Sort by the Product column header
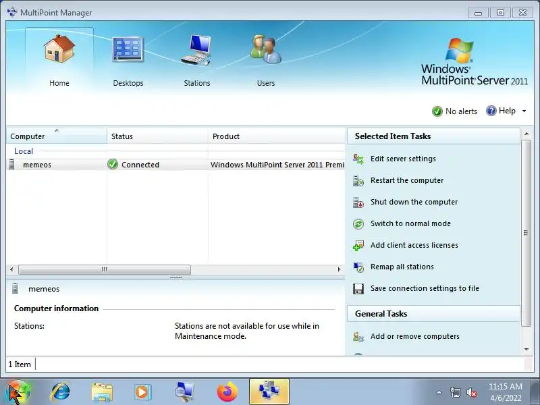540x405 pixels. click(x=277, y=136)
